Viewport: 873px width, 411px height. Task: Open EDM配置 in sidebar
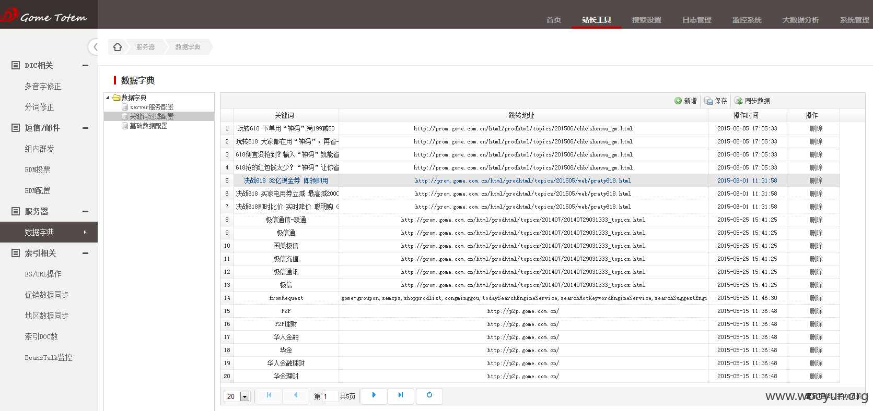[x=38, y=190]
